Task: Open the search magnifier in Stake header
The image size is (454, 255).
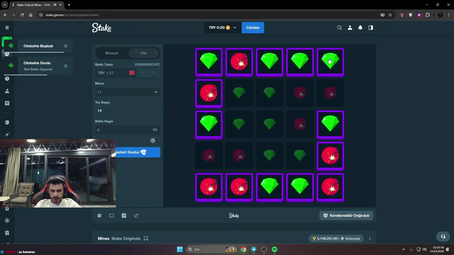Action: coord(339,28)
